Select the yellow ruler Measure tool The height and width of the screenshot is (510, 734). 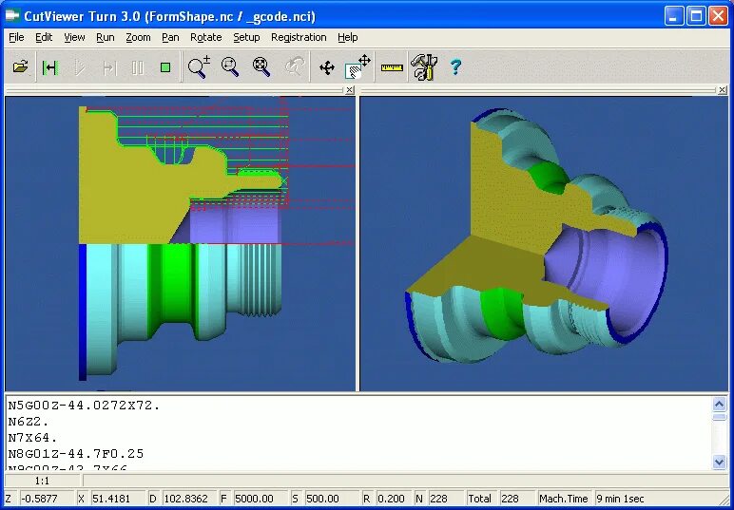(x=392, y=67)
